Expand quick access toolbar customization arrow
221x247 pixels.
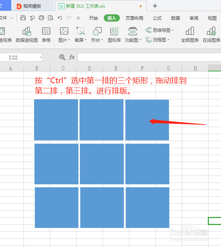tap(78, 18)
